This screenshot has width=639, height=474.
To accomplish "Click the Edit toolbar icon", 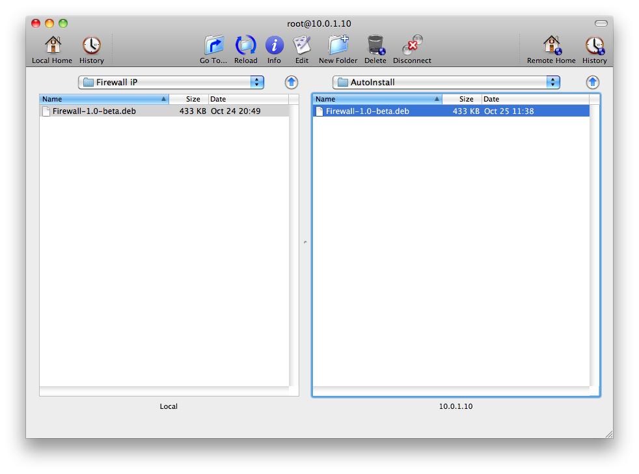I will coord(302,46).
